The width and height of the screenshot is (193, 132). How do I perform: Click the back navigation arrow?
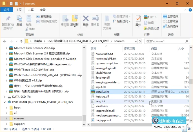[x=5, y=41]
